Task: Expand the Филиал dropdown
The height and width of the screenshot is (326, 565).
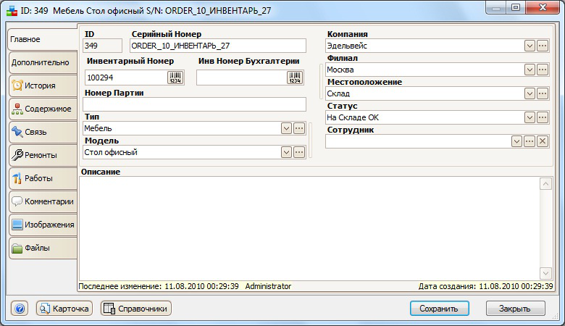Action: (530, 70)
